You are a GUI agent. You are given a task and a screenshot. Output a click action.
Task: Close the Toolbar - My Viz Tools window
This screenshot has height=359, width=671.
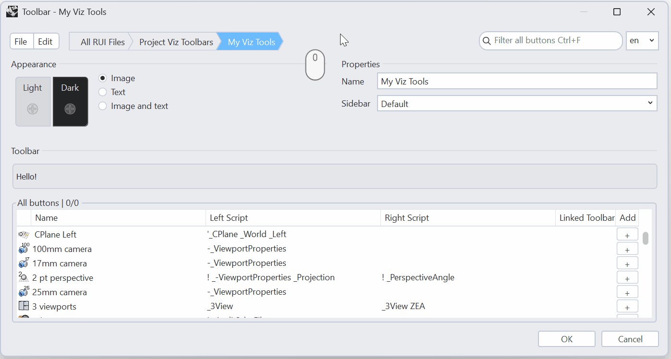click(x=651, y=12)
